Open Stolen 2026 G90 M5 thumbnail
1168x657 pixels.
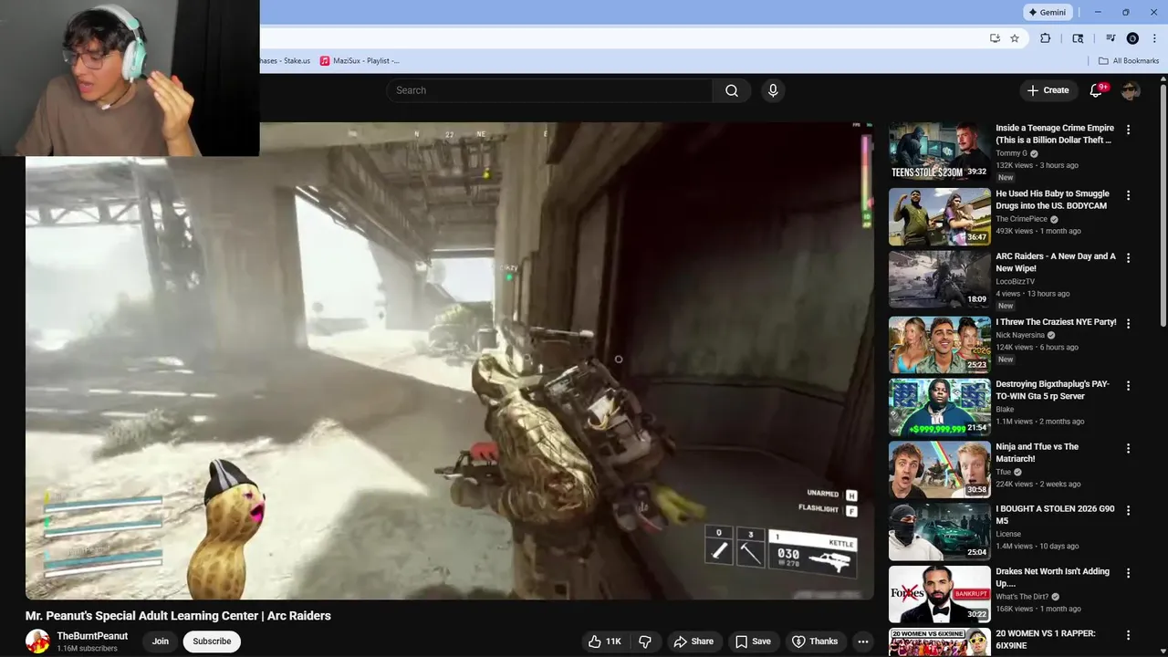click(x=939, y=532)
